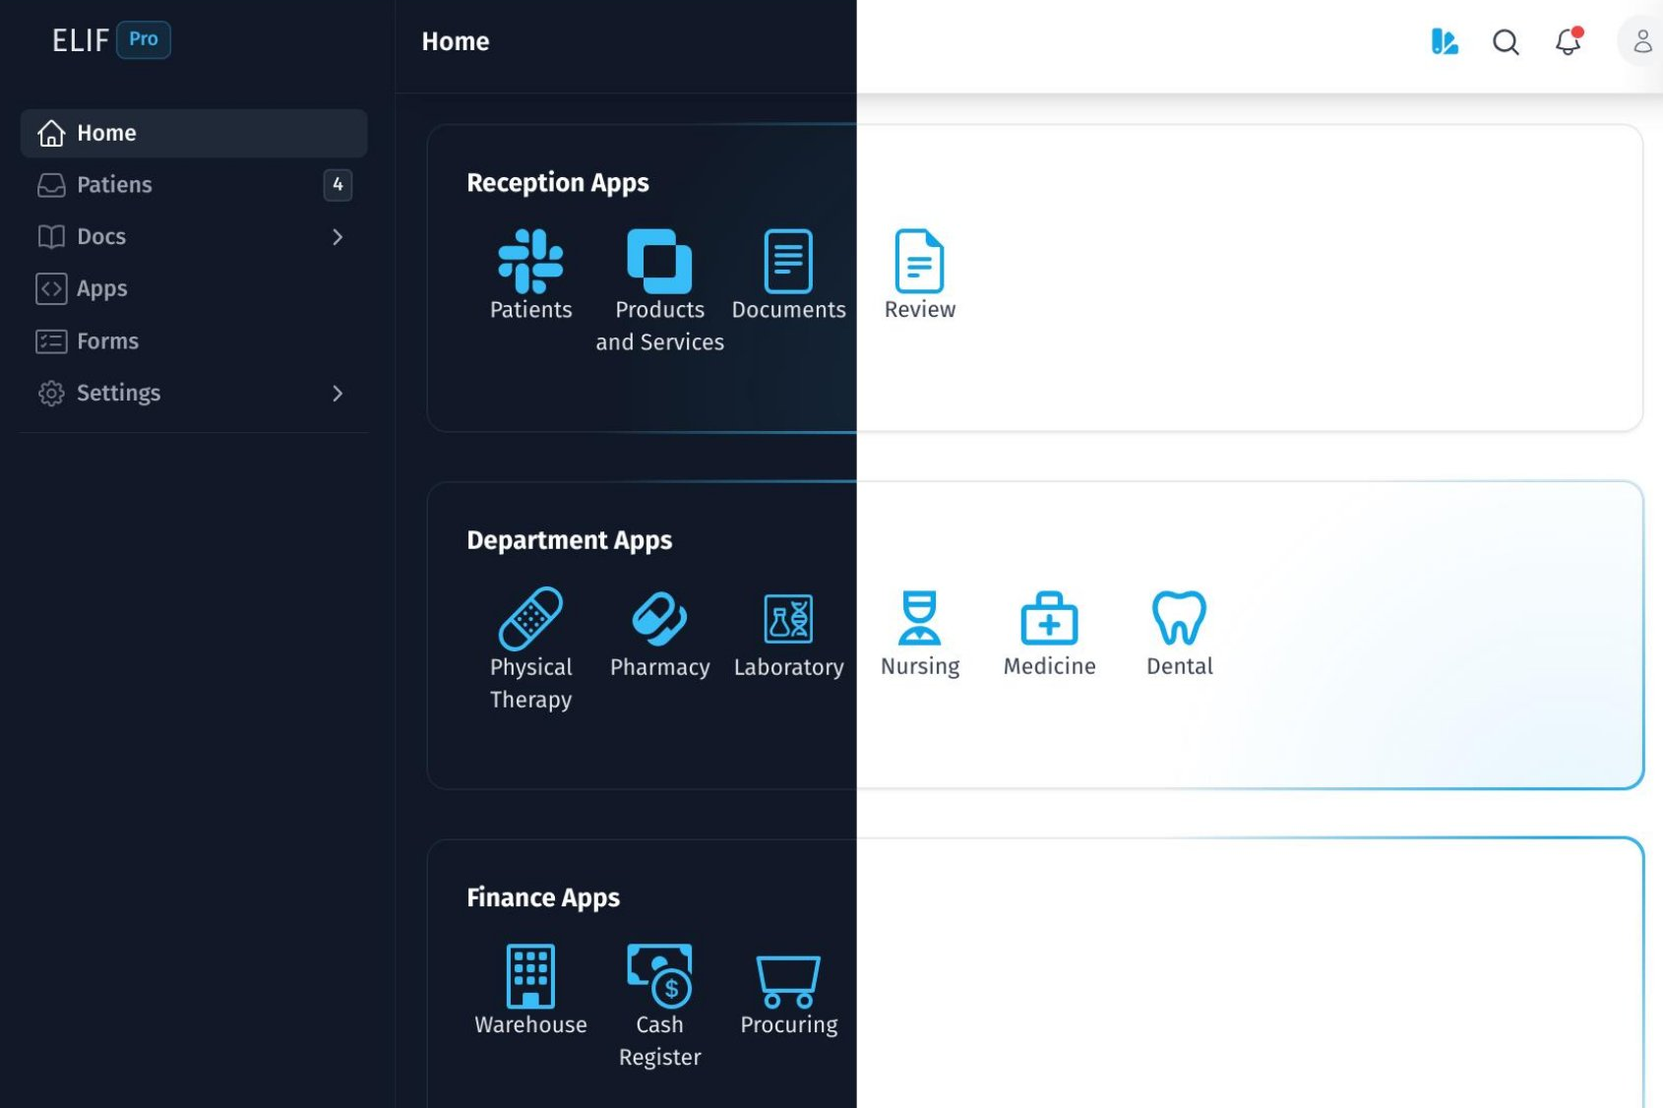Screen dimensions: 1663x1108
Task: Open the Medicine app
Action: [1048, 620]
